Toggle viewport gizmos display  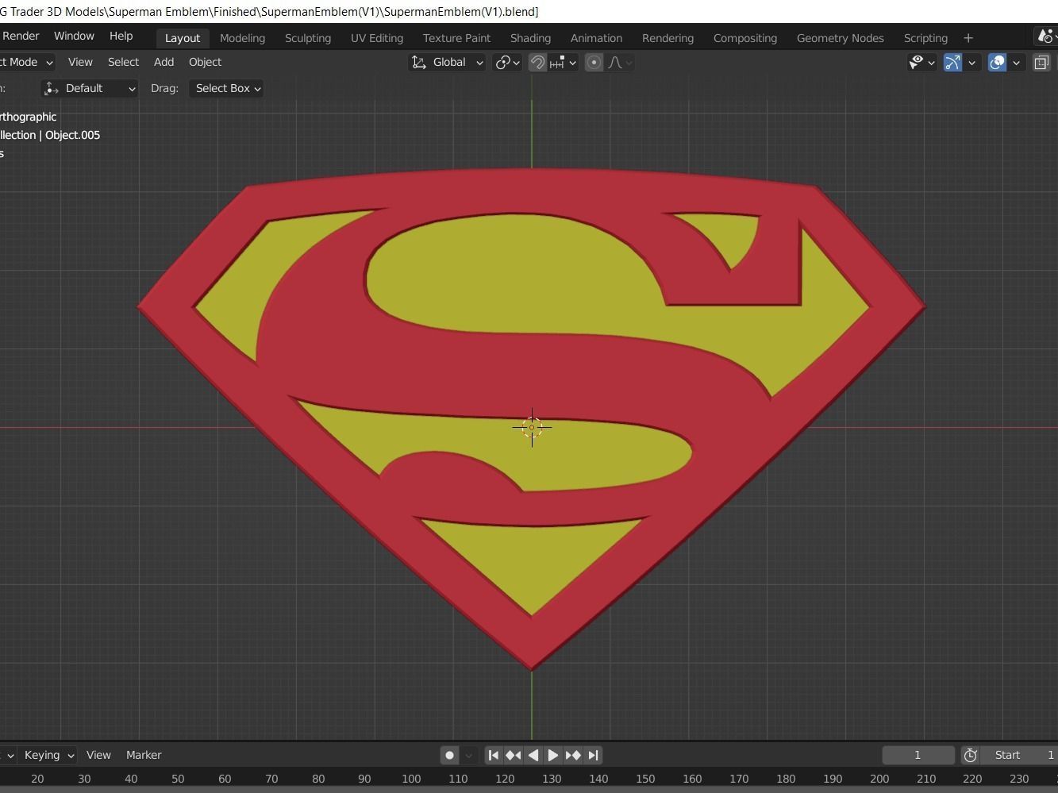[952, 62]
